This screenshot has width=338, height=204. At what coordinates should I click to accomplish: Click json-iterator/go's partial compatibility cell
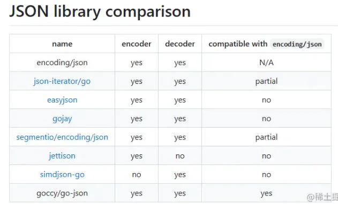point(266,81)
